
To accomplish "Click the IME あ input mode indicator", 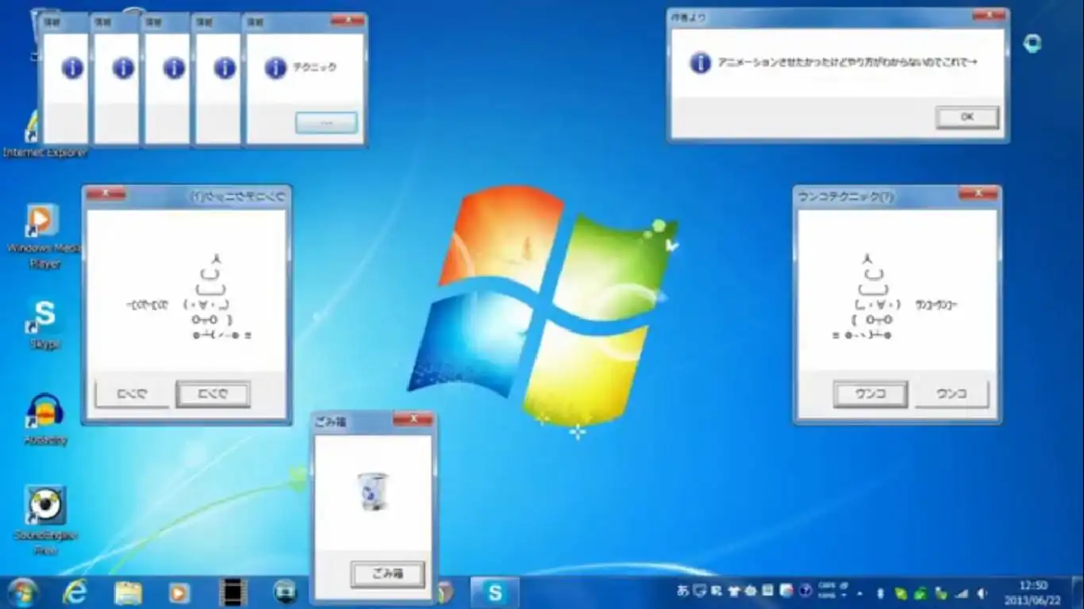I will coord(682,591).
